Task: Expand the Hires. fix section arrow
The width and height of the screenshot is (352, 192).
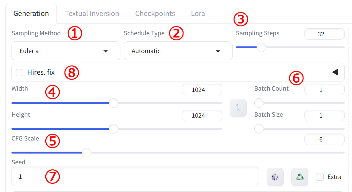Action: coord(335,72)
